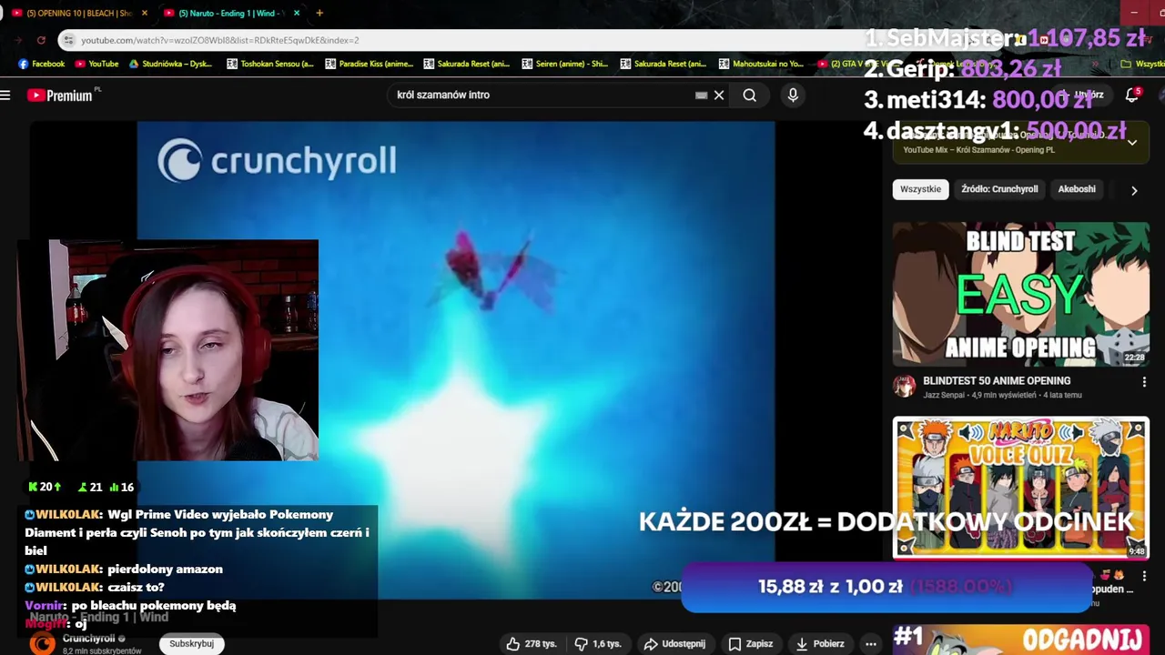This screenshot has height=655, width=1165.
Task: Go to YouTube Premium home logo
Action: click(x=62, y=95)
